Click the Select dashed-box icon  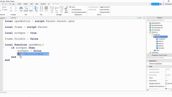[31, 8]
